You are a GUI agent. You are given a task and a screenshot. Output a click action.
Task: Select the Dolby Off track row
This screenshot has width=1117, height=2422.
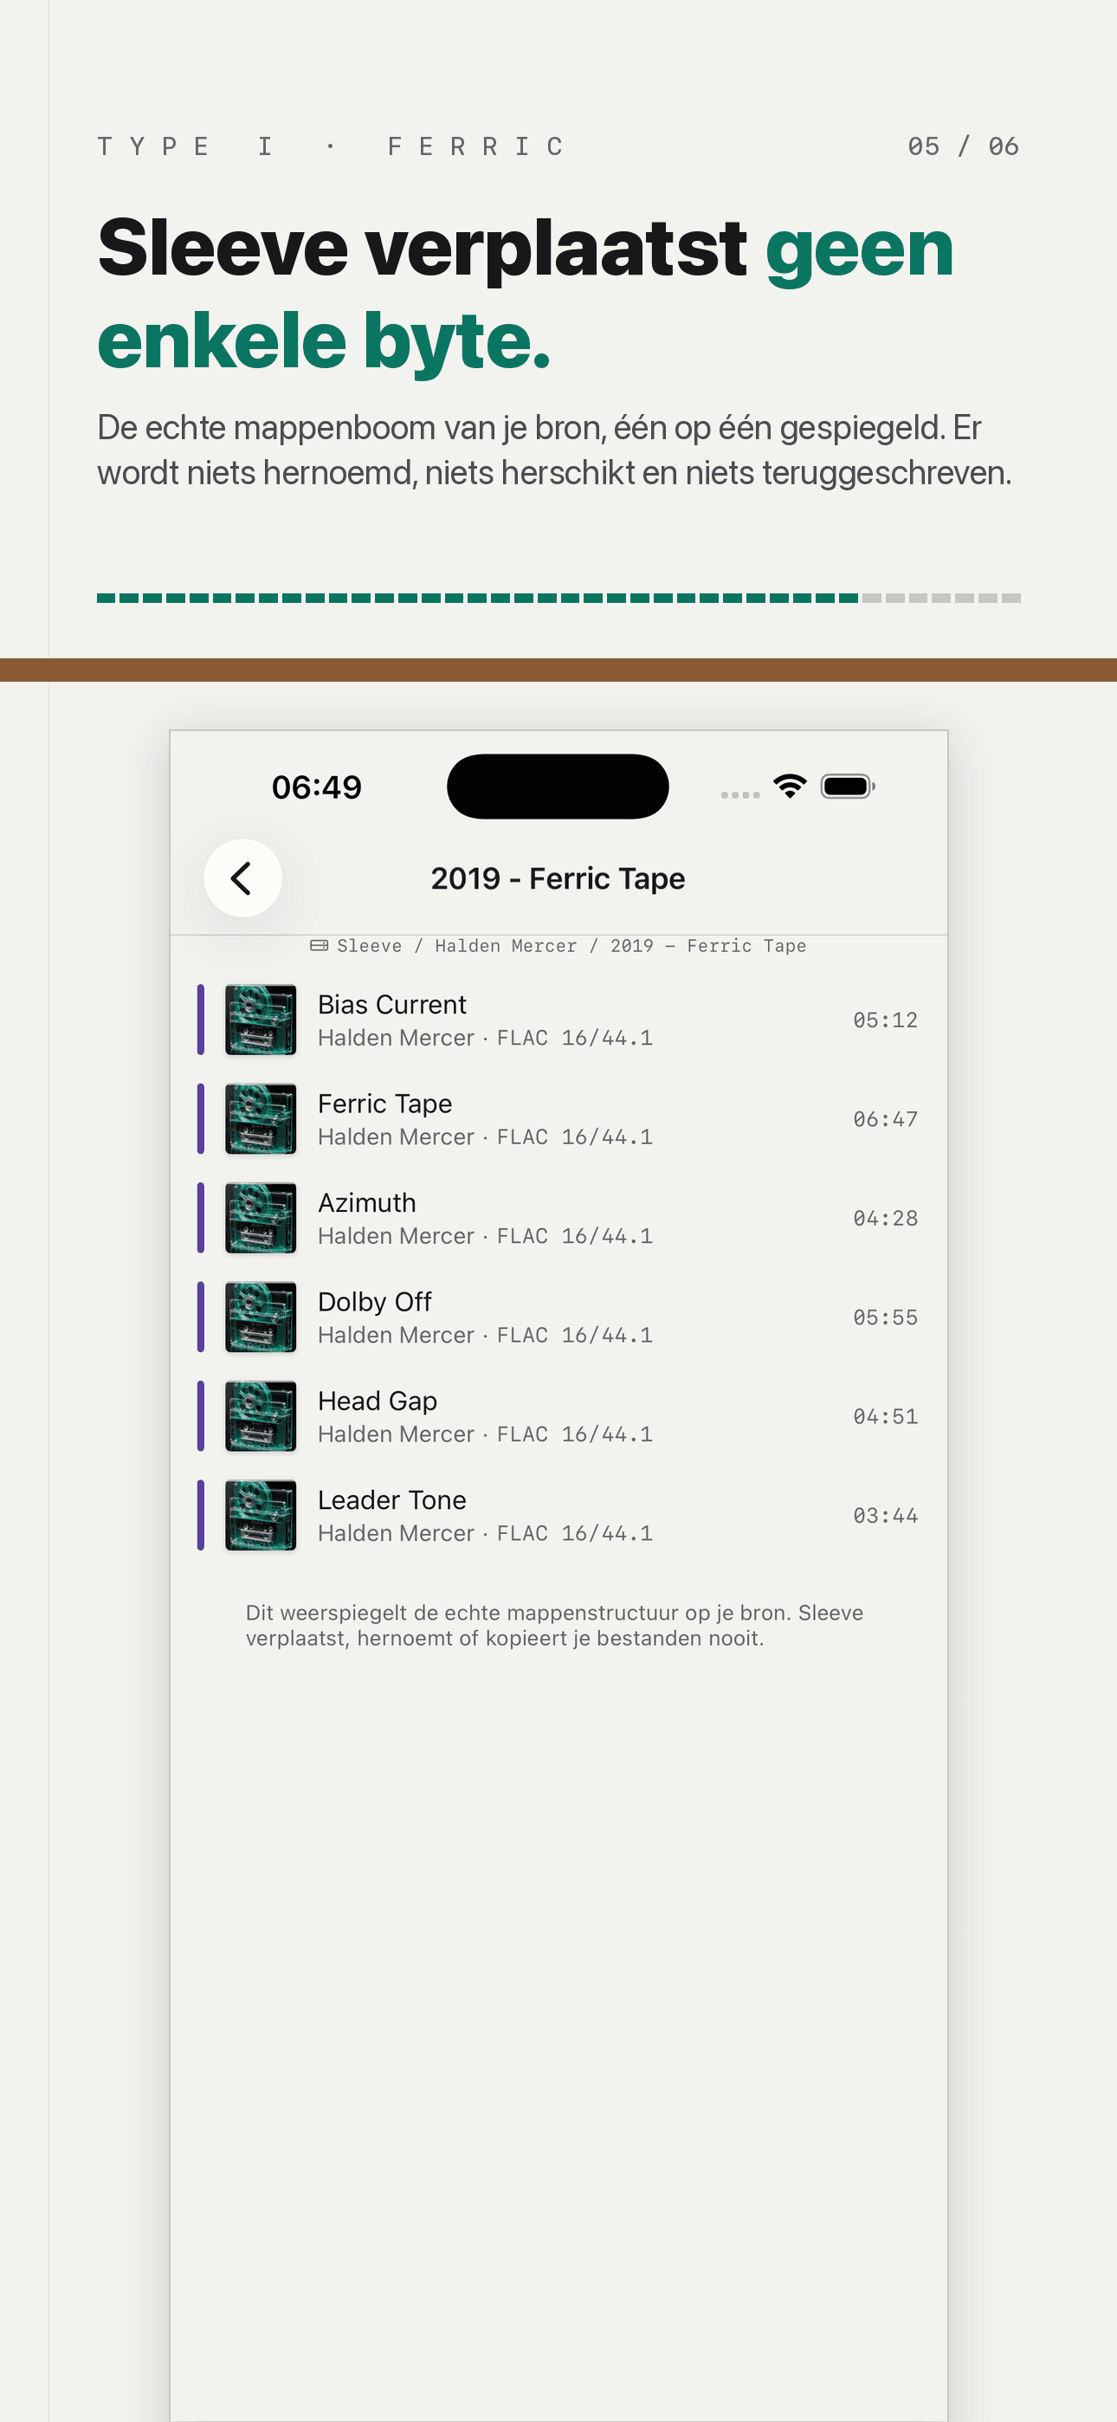coord(558,1317)
